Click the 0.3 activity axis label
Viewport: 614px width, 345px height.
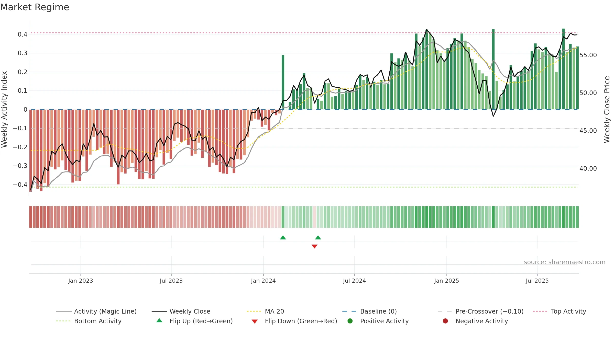point(23,53)
